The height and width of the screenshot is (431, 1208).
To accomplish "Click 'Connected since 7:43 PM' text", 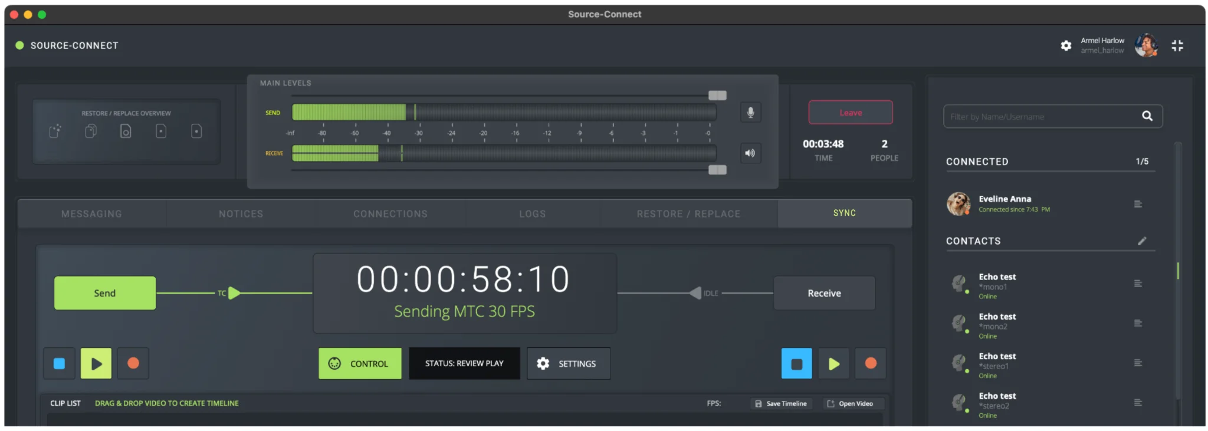I will [x=1014, y=209].
